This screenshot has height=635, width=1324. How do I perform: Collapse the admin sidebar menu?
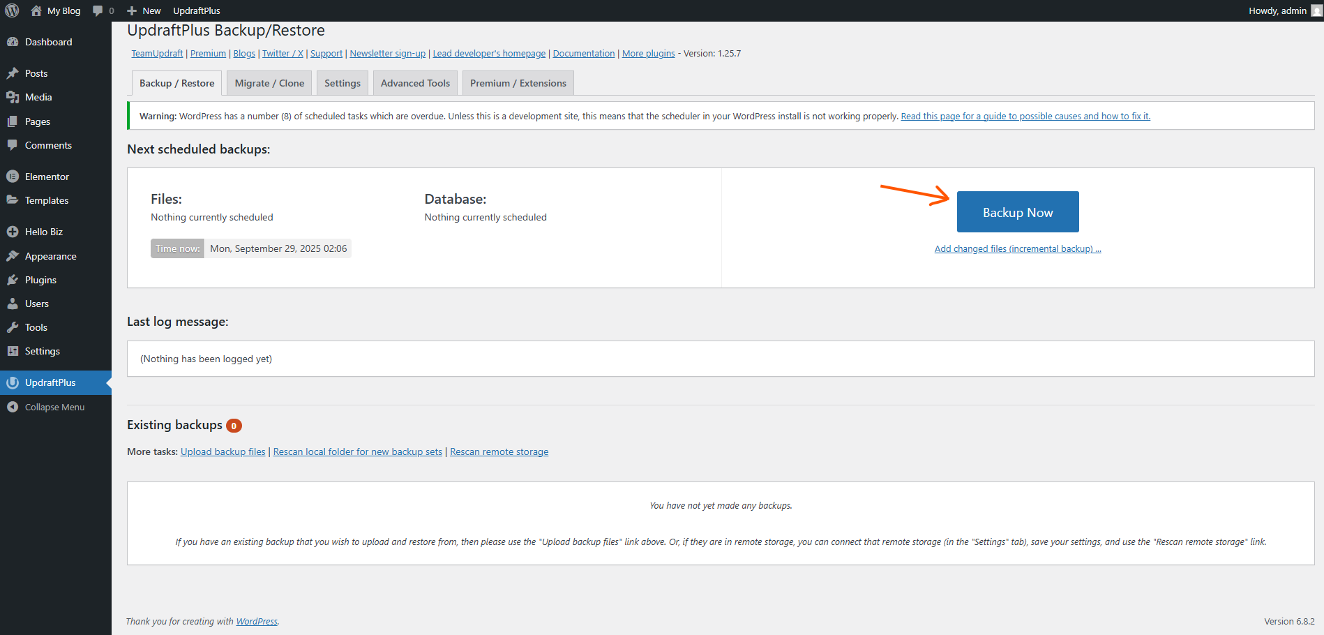click(54, 407)
